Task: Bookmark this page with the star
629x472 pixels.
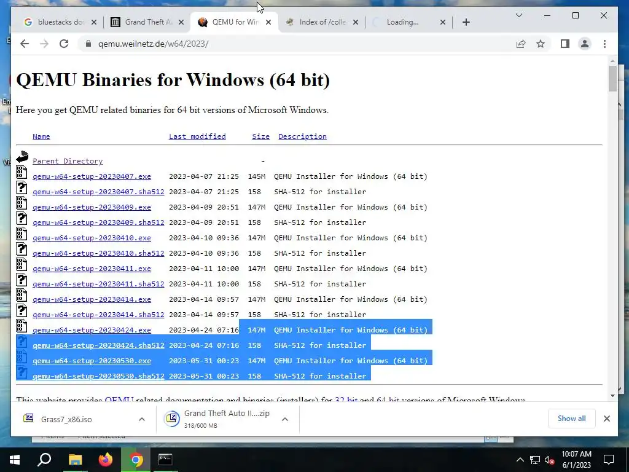Action: (x=541, y=44)
